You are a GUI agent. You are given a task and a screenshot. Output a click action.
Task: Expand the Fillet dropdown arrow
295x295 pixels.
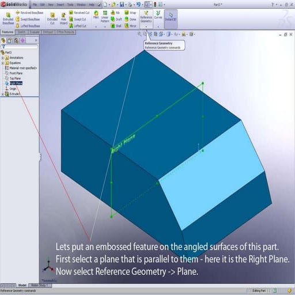tap(96, 27)
